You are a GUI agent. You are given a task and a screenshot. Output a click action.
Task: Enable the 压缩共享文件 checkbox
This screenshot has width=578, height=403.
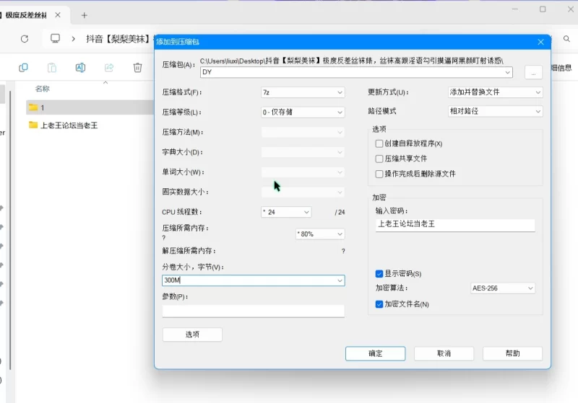[379, 159]
